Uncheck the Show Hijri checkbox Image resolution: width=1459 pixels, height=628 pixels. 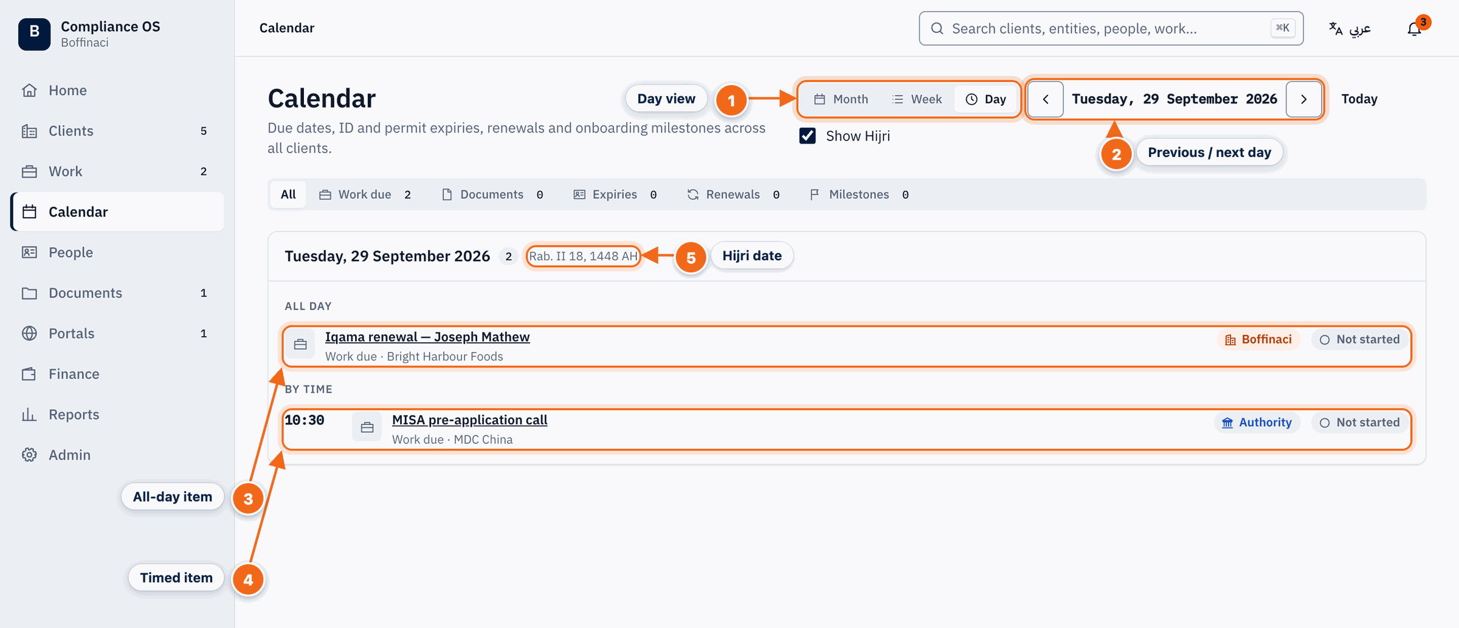click(807, 136)
